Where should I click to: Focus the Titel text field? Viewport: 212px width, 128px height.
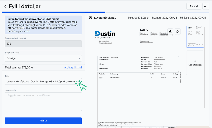42,82
